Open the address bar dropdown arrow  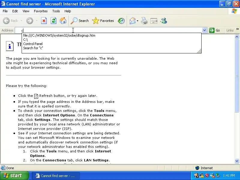pyautogui.click(x=204, y=30)
